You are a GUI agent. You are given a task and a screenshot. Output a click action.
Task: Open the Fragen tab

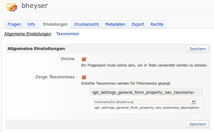pos(14,24)
